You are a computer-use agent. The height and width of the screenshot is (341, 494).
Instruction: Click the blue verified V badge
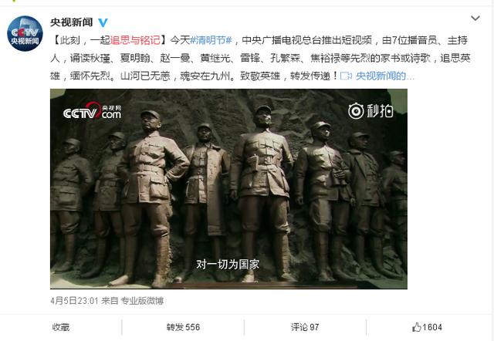coord(103,22)
